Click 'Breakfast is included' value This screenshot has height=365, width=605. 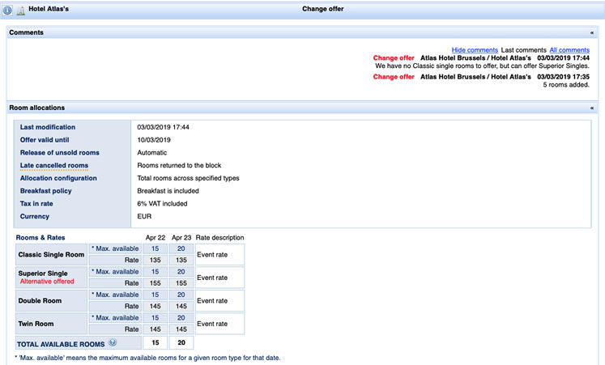coord(168,191)
